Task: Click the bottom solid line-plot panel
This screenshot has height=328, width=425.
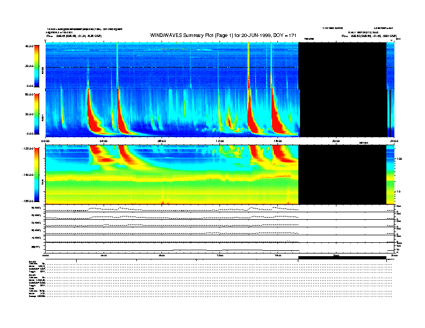Action: (x=219, y=248)
